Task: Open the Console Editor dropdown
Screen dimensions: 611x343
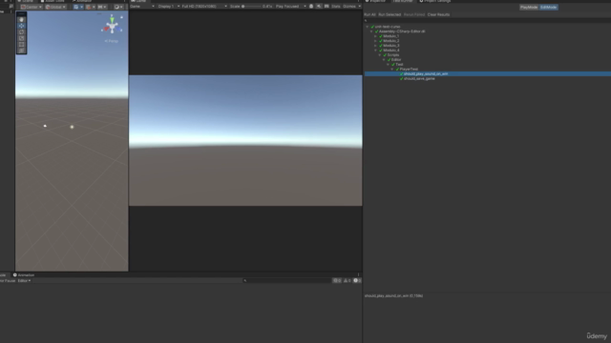Action: (24, 281)
